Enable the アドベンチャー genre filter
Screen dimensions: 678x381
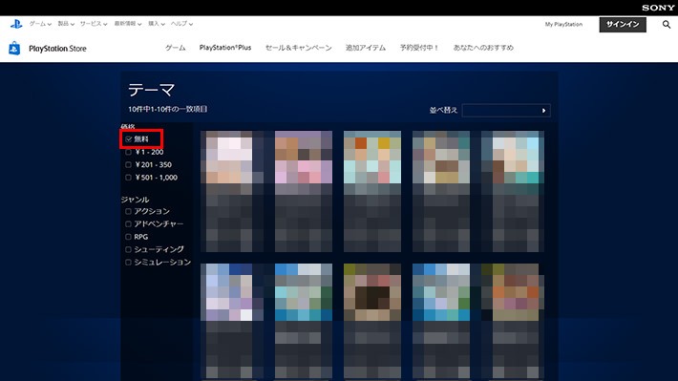[x=128, y=224]
